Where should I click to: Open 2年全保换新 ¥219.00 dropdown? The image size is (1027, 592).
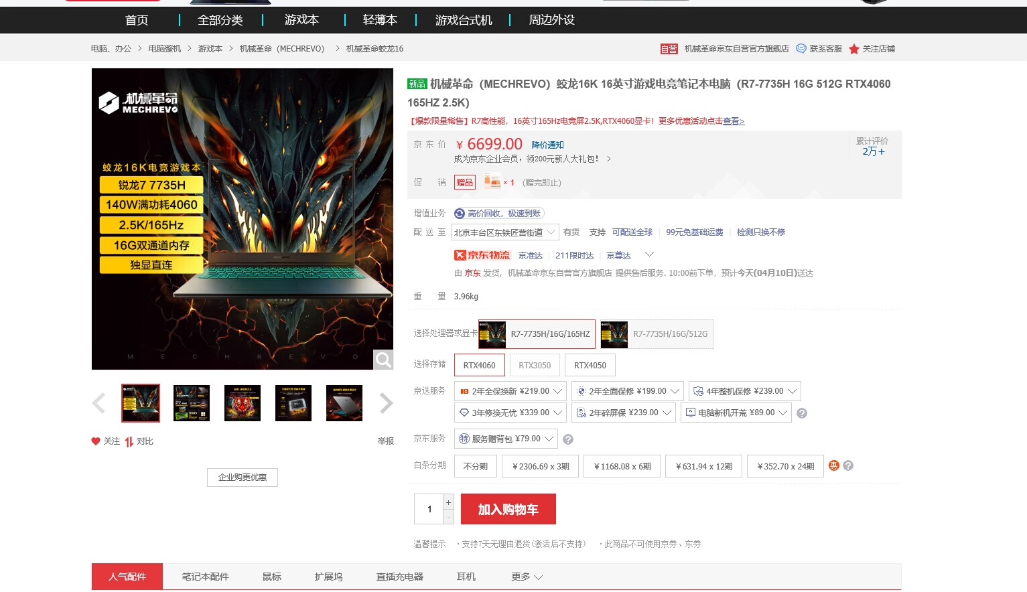point(510,391)
